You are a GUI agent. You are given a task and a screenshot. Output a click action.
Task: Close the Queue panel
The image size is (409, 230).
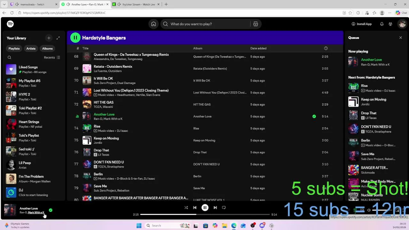coord(401,38)
